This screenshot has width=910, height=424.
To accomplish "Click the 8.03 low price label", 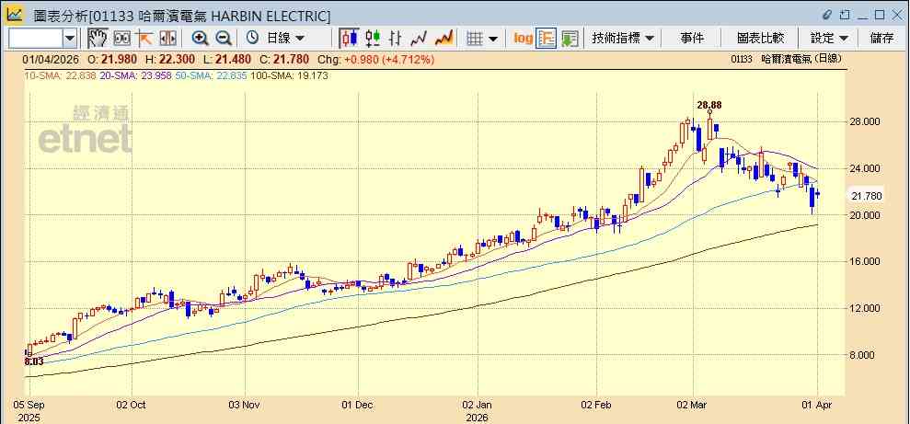I will click(x=34, y=362).
